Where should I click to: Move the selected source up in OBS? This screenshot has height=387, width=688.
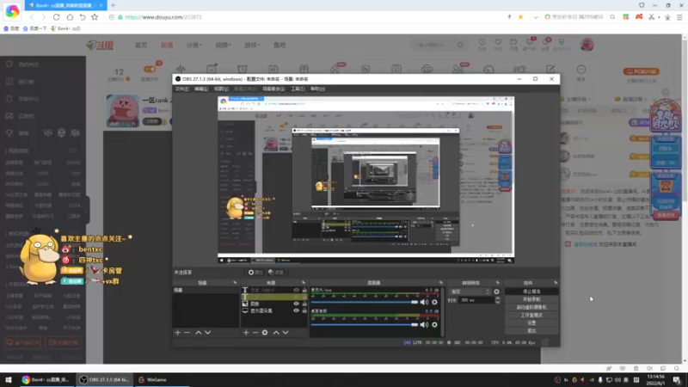point(276,333)
